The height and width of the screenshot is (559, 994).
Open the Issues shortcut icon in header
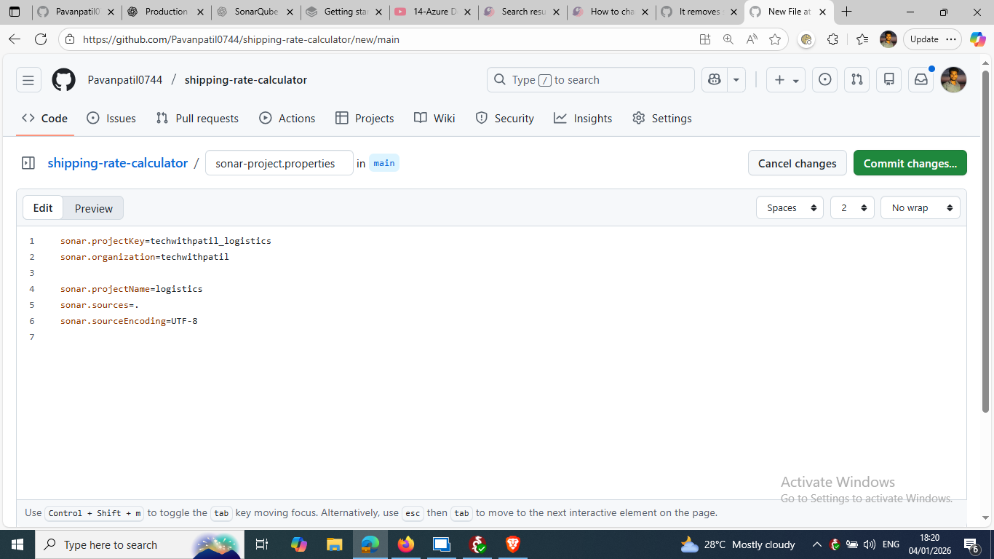click(824, 80)
